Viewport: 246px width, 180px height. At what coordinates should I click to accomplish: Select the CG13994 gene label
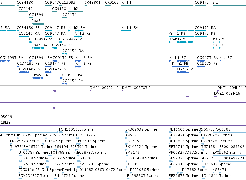coord(37,14)
